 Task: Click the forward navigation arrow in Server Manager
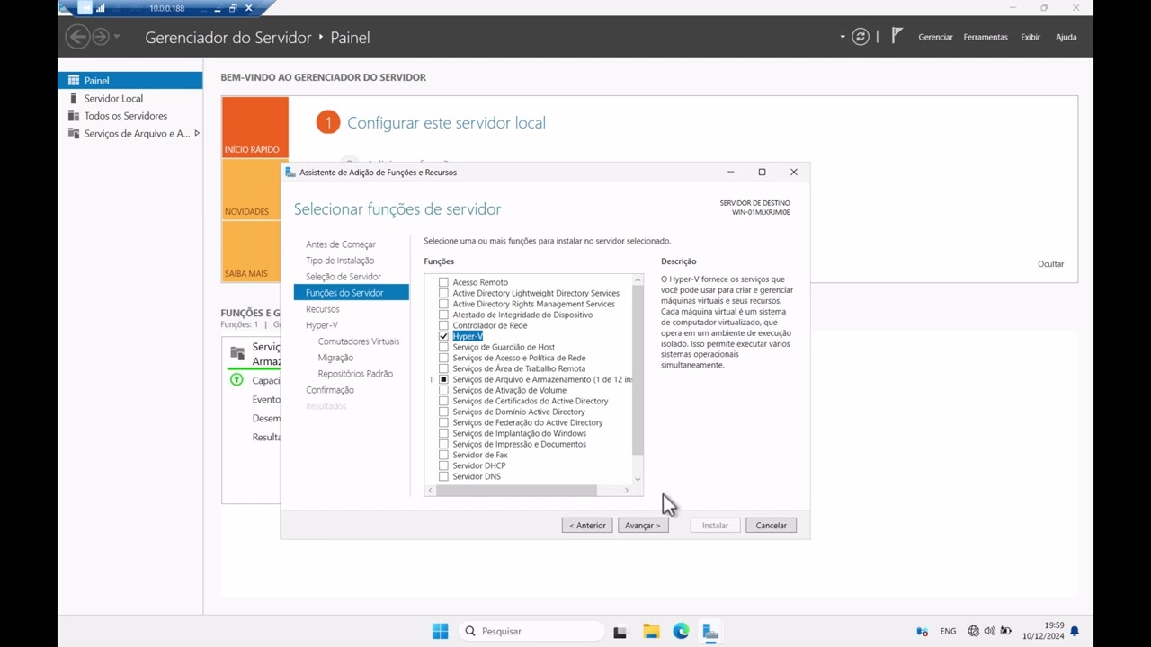(x=101, y=37)
